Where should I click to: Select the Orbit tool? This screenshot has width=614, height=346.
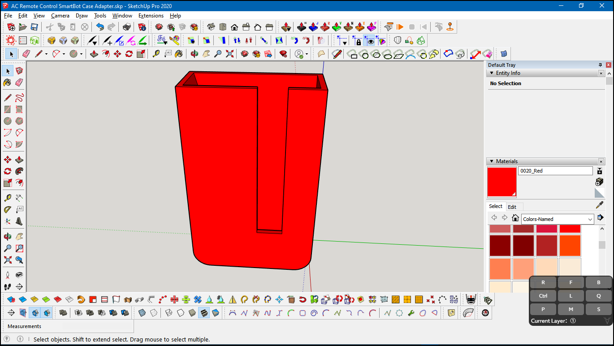(x=194, y=53)
